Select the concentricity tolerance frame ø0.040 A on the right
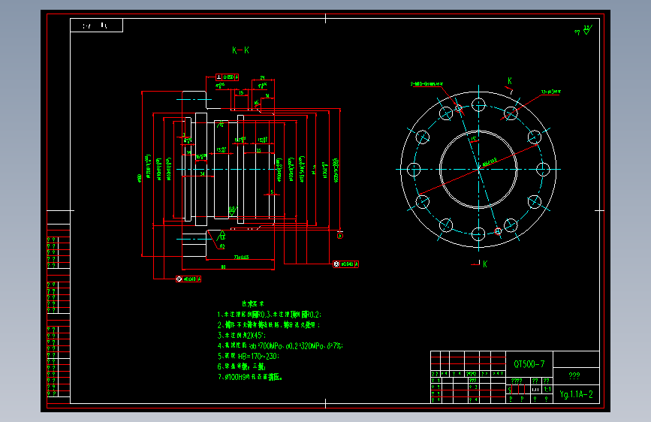Image resolution: width=651 pixels, height=422 pixels. pyautogui.click(x=346, y=264)
